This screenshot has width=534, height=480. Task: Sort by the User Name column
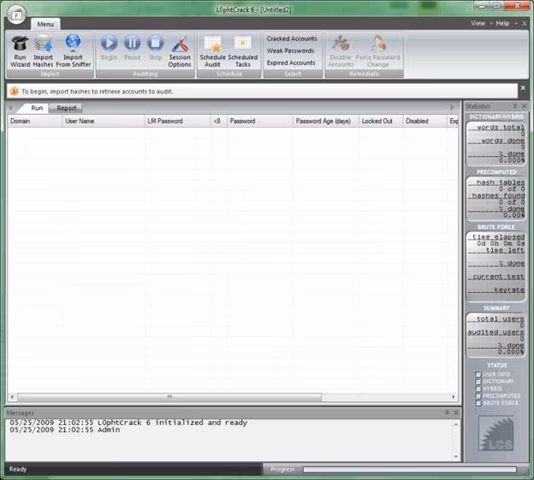pyautogui.click(x=104, y=121)
